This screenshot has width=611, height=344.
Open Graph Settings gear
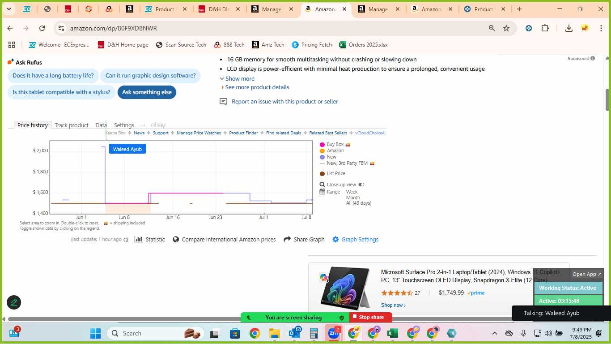pos(356,240)
